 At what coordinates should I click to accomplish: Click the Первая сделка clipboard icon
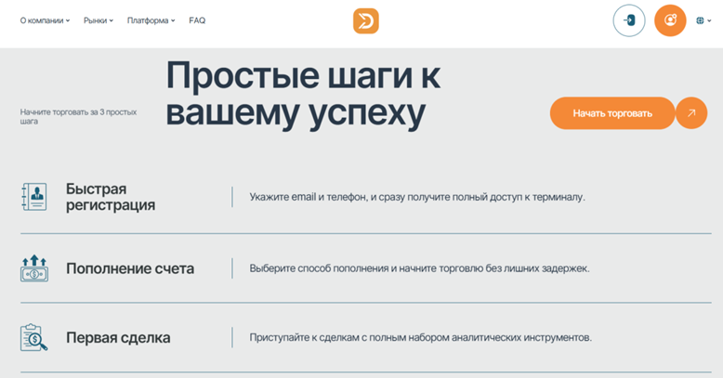point(34,337)
